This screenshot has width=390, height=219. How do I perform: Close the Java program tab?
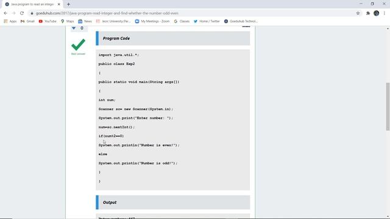[59, 4]
